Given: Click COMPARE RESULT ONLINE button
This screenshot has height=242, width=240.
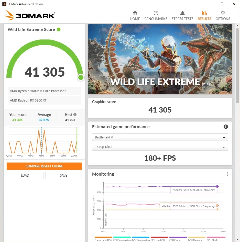Looking at the screenshot, I should tap(44, 166).
